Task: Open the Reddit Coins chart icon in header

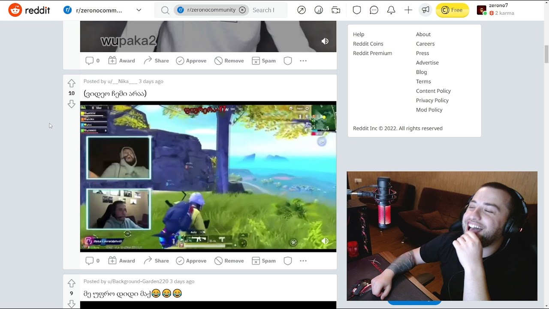Action: (319, 10)
